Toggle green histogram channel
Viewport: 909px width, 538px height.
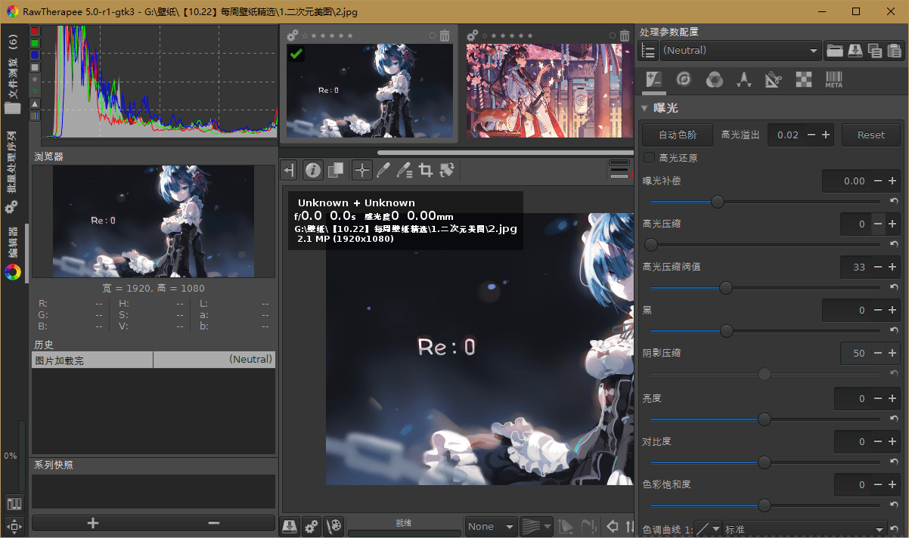[35, 43]
